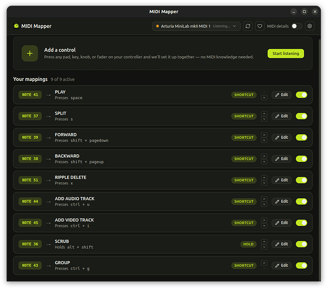Click the NOTE 41 badge

tap(30, 95)
